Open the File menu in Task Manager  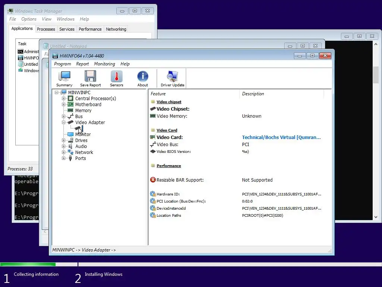(13, 19)
